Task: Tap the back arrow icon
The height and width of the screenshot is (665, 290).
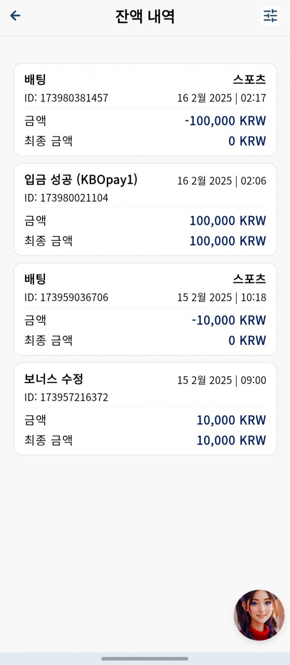Action: [15, 16]
